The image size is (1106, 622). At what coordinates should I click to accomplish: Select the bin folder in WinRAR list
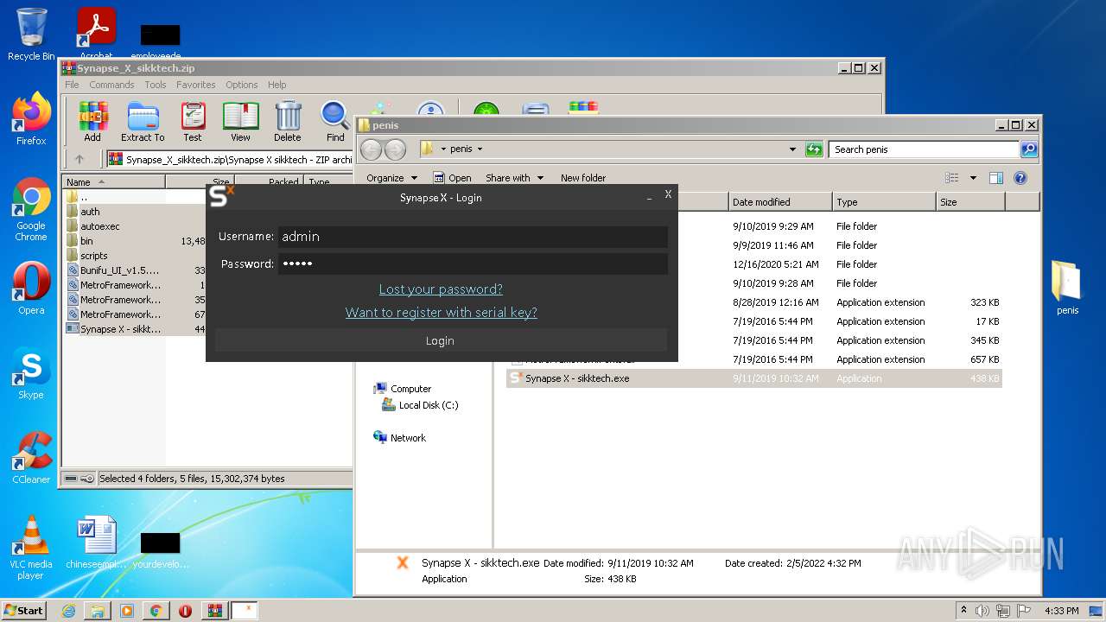tap(86, 241)
